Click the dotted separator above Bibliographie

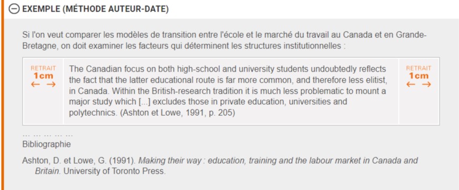coord(47,135)
